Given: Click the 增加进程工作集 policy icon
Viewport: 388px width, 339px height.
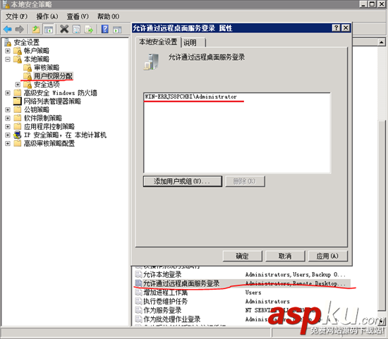Looking at the screenshot, I should [x=138, y=292].
